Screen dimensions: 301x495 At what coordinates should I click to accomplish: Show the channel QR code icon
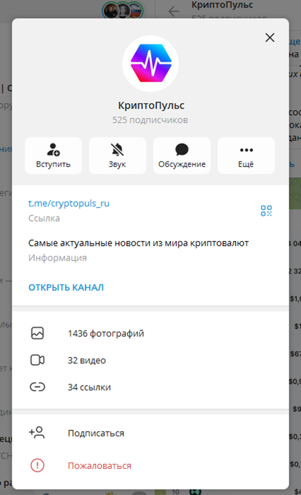coord(266,210)
